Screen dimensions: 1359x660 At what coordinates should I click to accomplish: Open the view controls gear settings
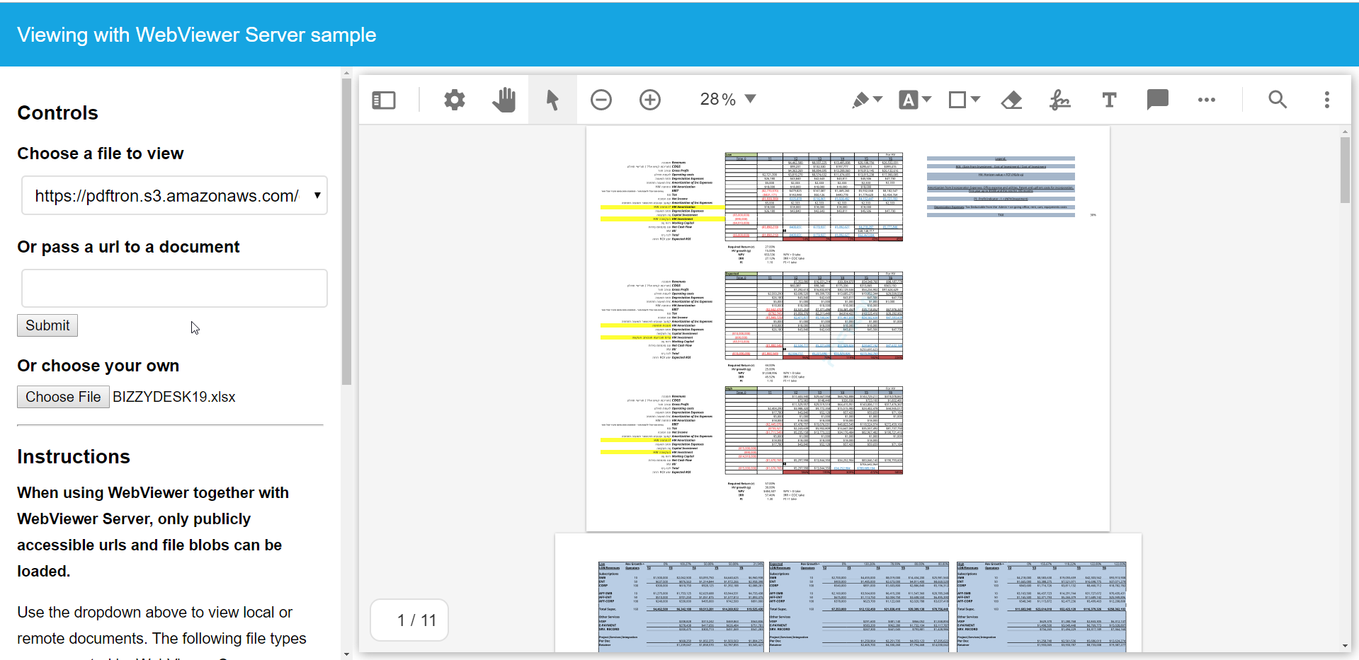pyautogui.click(x=455, y=100)
